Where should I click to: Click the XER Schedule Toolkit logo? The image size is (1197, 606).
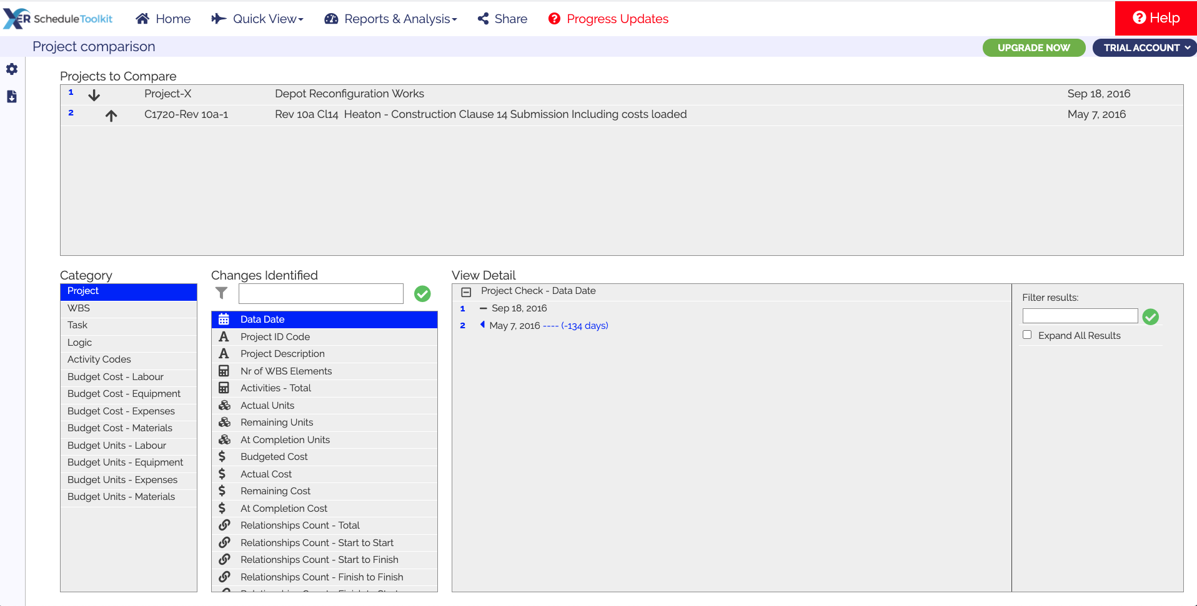point(58,19)
